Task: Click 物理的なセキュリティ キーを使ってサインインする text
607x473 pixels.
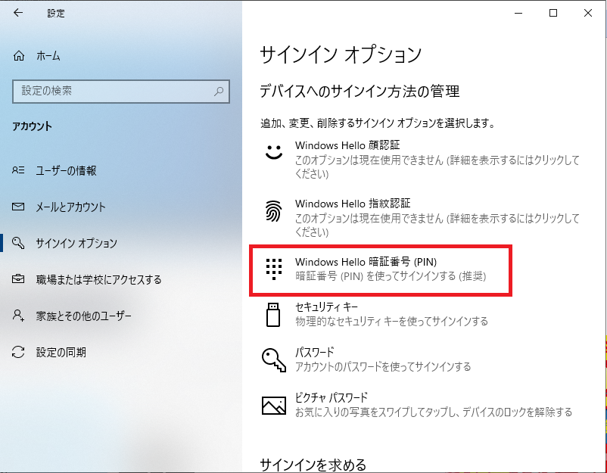Action: pyautogui.click(x=391, y=322)
